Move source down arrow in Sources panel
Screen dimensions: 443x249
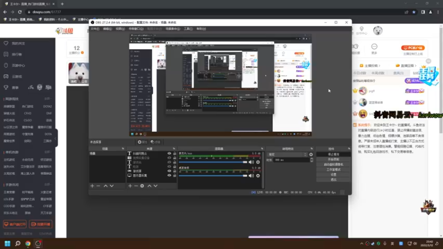pyautogui.click(x=156, y=186)
